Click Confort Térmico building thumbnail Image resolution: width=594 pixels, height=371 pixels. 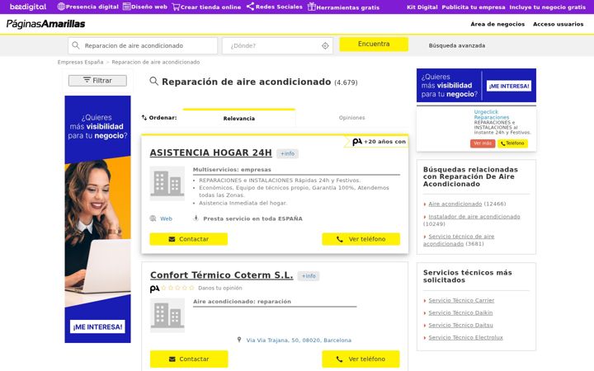tap(167, 315)
